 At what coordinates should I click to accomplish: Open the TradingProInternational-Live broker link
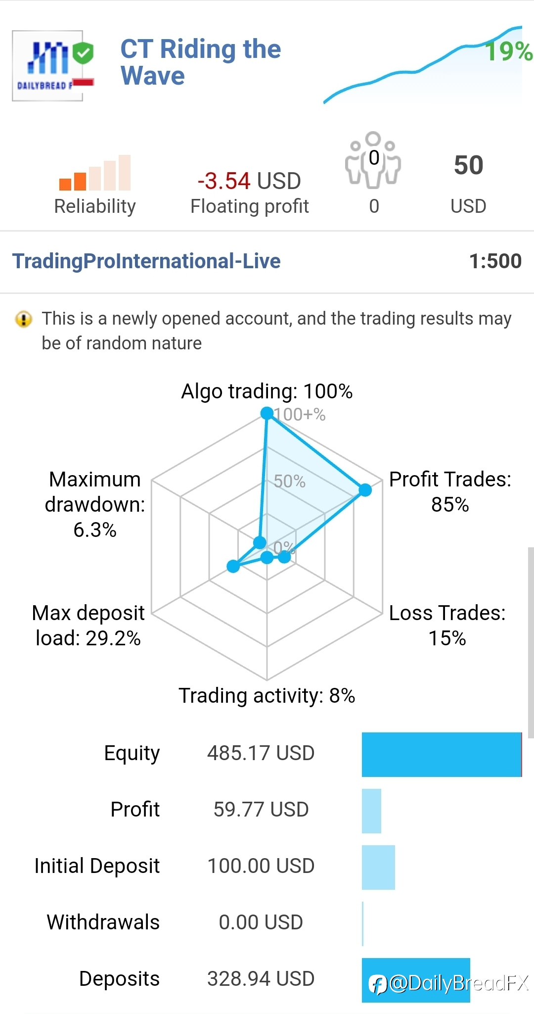click(146, 261)
